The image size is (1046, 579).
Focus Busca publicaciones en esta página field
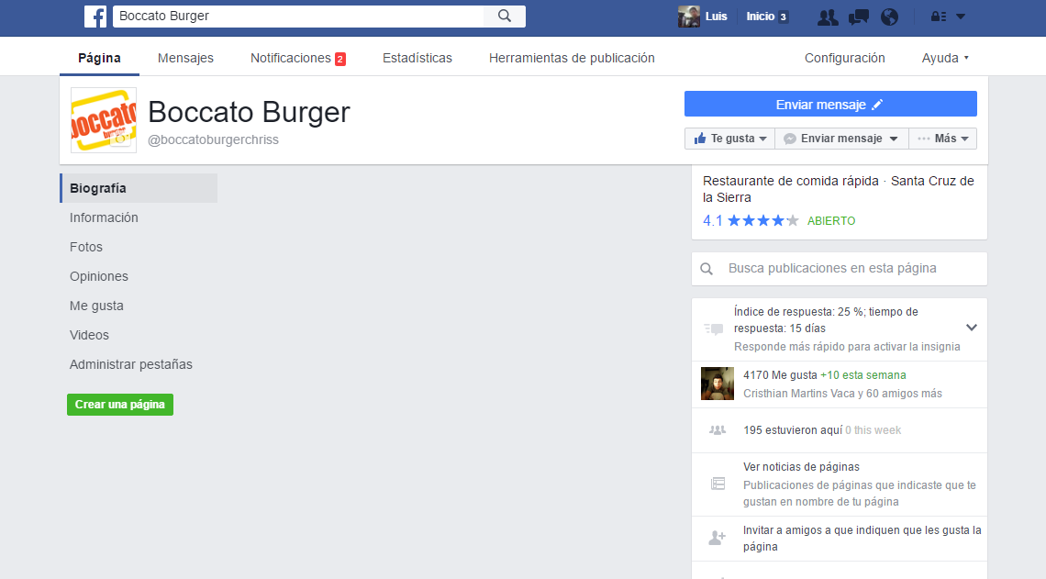click(x=840, y=268)
